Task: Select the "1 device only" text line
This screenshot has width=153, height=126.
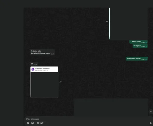Action: tap(36, 51)
